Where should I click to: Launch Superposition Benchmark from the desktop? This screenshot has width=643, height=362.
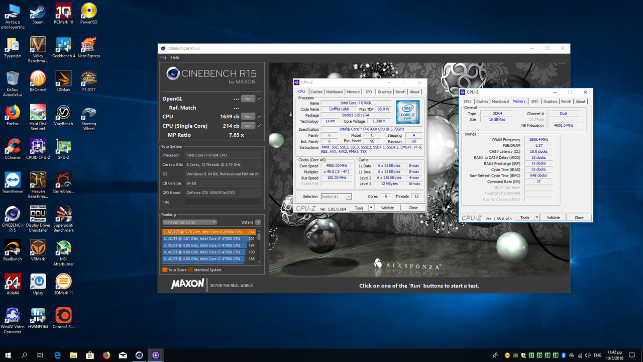coord(63,219)
